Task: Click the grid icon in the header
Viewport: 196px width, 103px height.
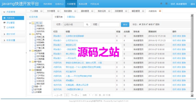Action: coord(166,4)
